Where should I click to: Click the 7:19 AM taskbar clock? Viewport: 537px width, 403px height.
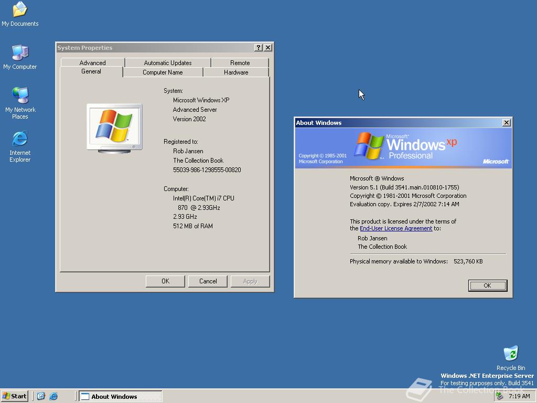[519, 396]
